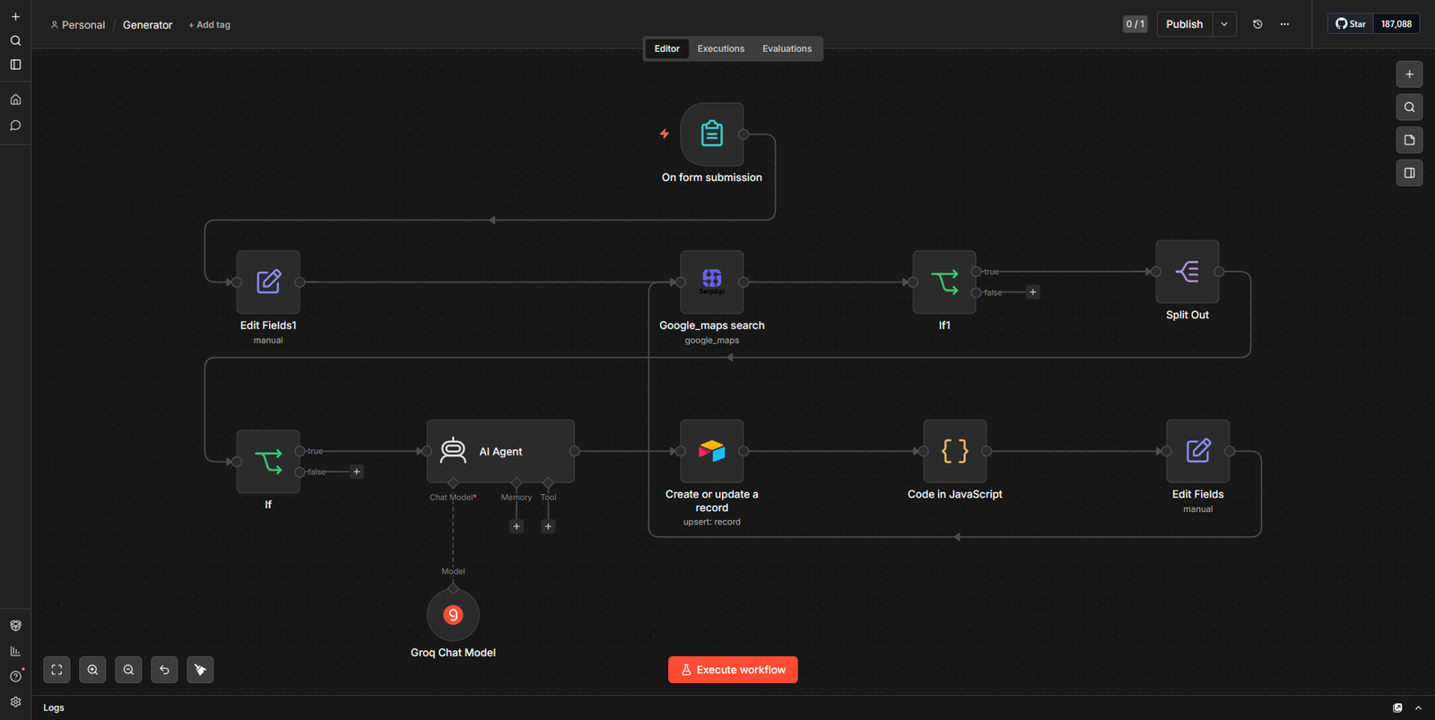This screenshot has width=1435, height=720.
Task: Open the three-dot workflow options menu
Action: [x=1284, y=24]
